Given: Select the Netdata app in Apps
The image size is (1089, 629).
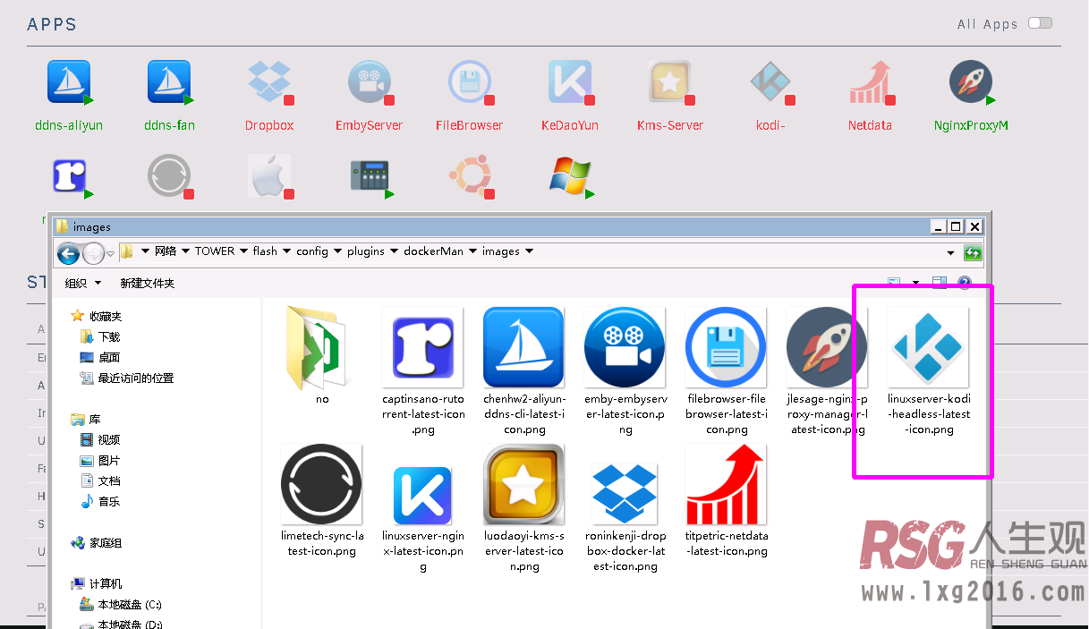Looking at the screenshot, I should [871, 83].
